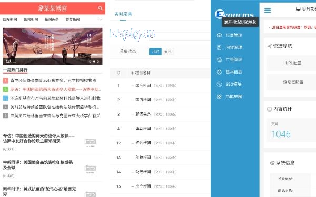Open SEO模块 in the admin menu

tap(233, 84)
